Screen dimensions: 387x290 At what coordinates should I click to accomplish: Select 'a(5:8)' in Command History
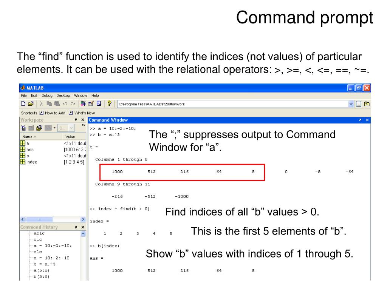coord(42,270)
